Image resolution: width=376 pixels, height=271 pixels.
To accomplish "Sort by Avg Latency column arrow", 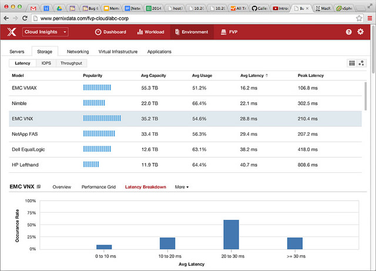I will [267, 75].
